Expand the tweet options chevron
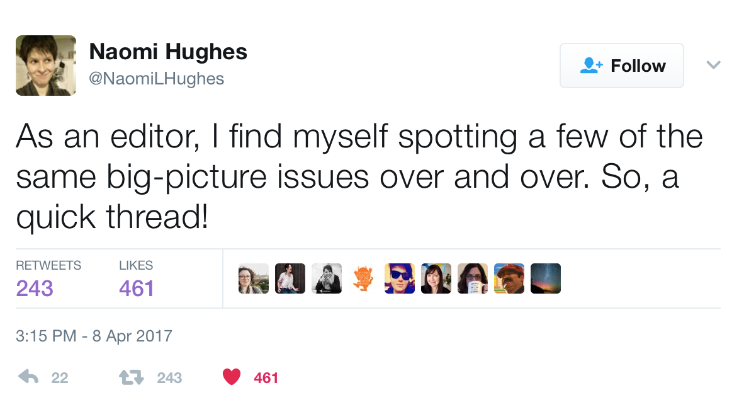 click(713, 65)
